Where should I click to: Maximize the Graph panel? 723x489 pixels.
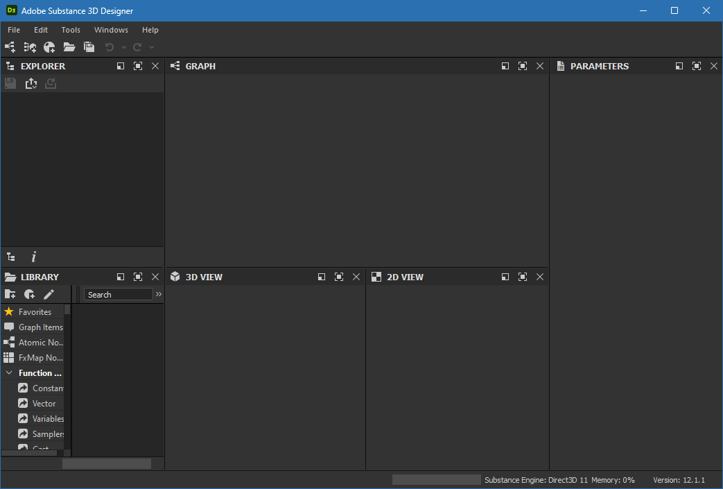[x=523, y=66]
